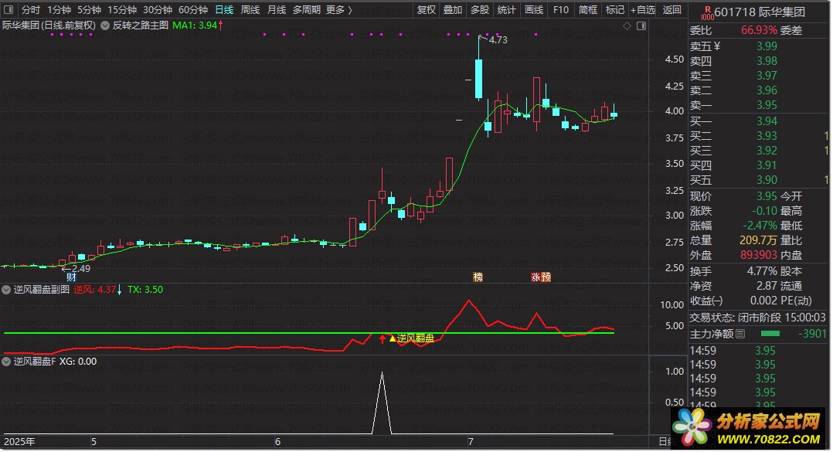Click the 收益(一) 0.002 value

tap(763, 301)
